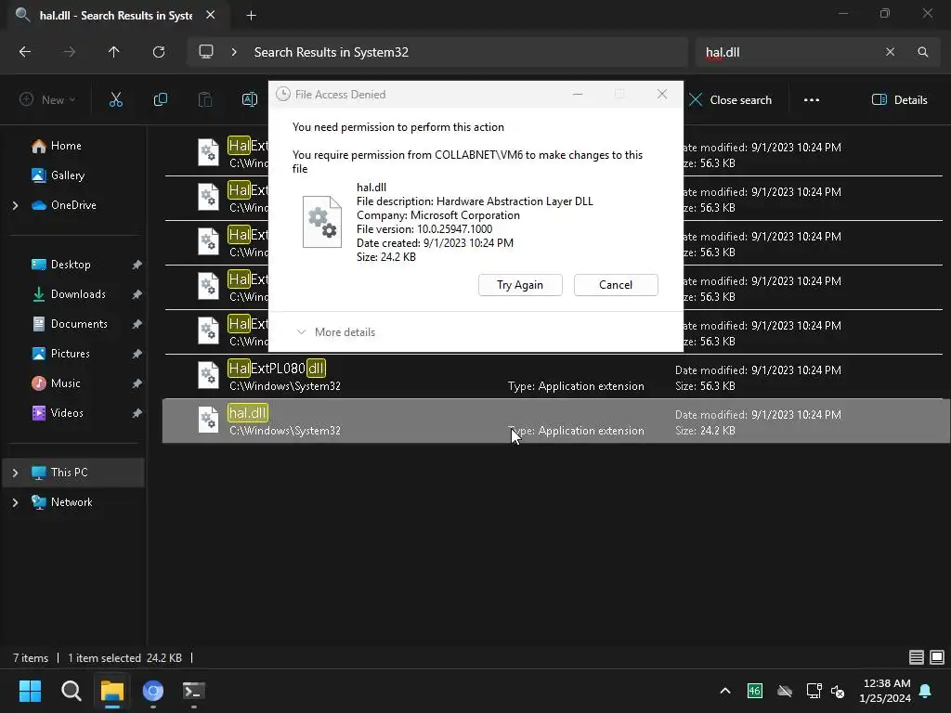The width and height of the screenshot is (951, 713).
Task: Toggle the Details pane button
Action: (899, 100)
